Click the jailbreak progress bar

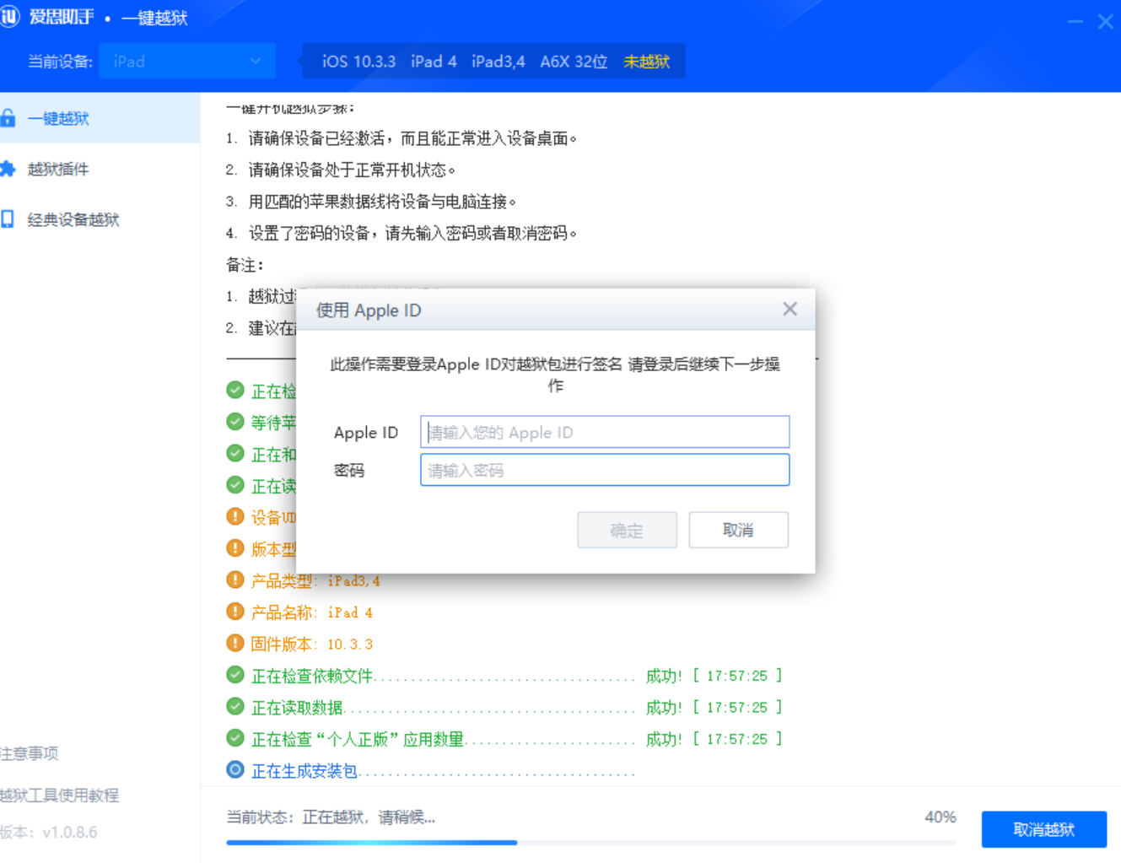590,842
